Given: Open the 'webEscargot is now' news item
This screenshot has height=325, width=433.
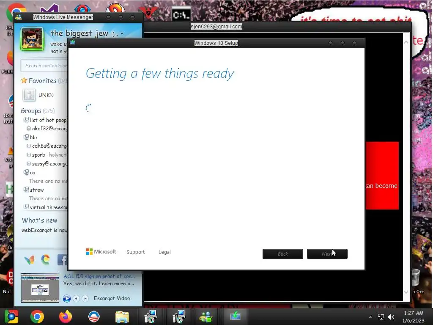Looking at the screenshot, I should tap(44, 230).
